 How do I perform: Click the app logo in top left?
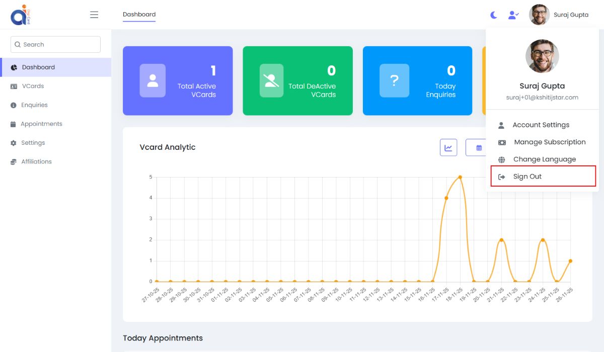tap(21, 15)
